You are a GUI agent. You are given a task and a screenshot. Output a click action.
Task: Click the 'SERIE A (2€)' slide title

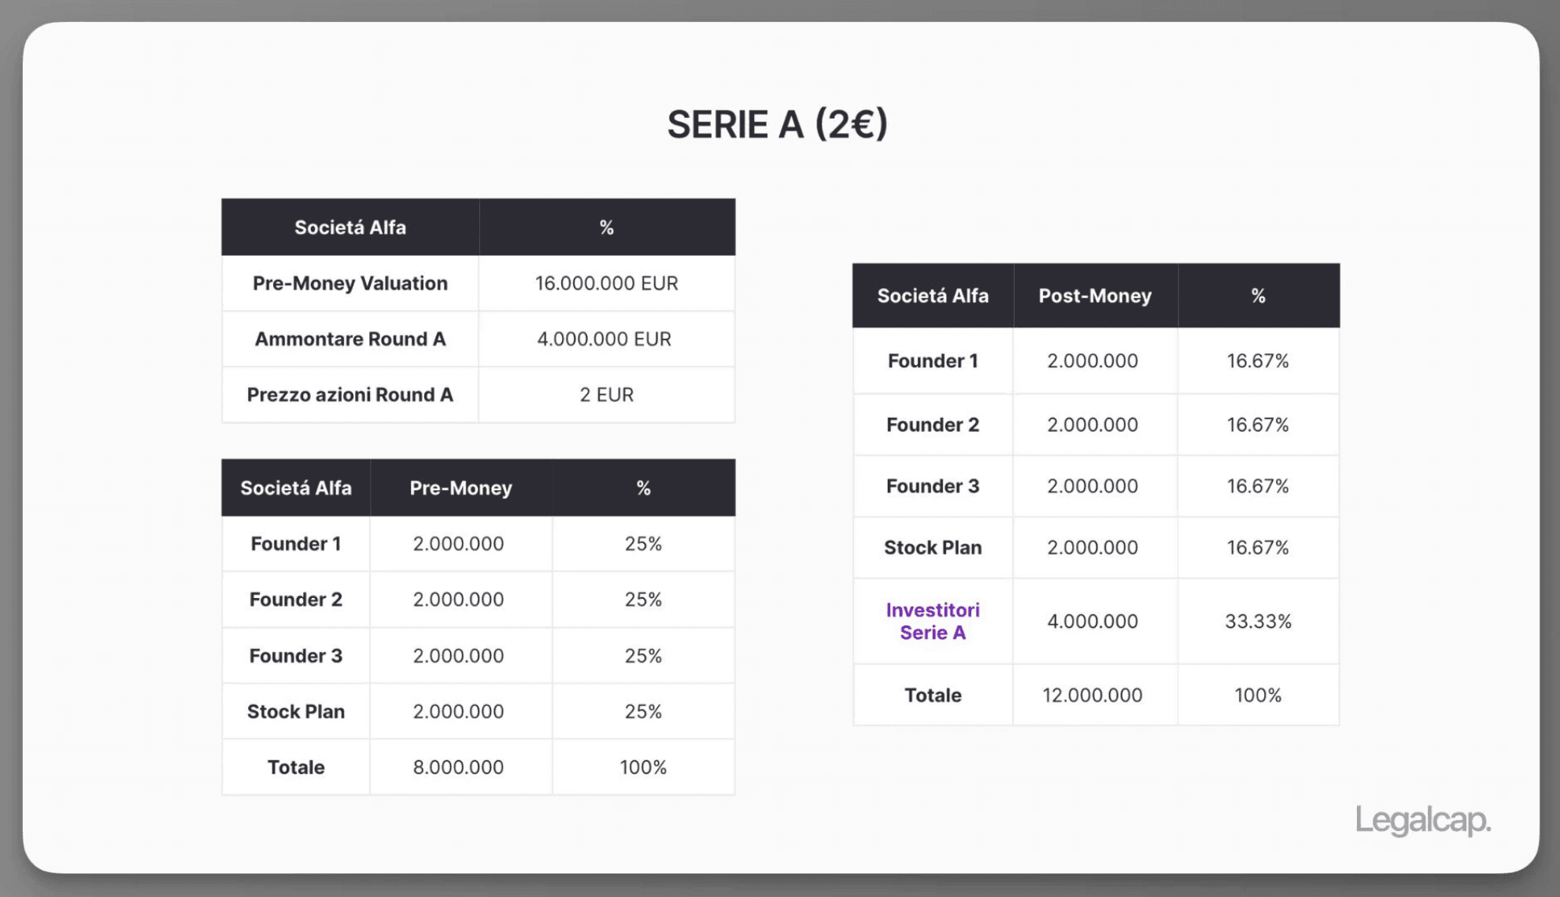coord(778,124)
